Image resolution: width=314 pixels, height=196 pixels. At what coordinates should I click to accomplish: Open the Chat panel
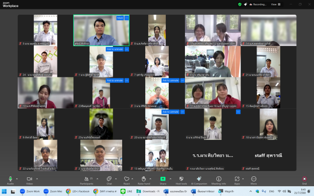[109, 179]
